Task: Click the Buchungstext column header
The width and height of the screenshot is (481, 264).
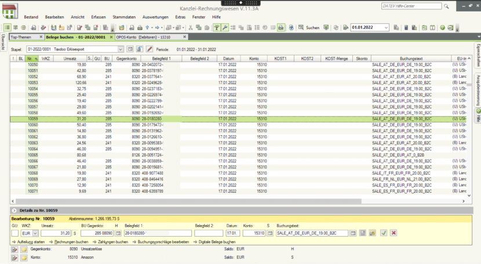Action: [x=411, y=59]
